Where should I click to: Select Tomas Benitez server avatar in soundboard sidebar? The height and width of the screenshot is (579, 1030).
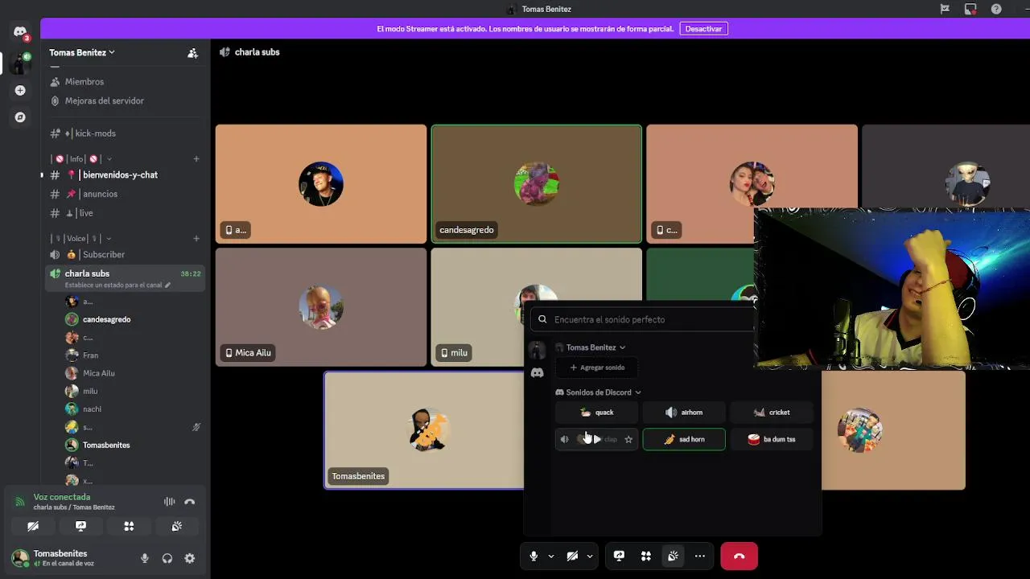point(537,351)
